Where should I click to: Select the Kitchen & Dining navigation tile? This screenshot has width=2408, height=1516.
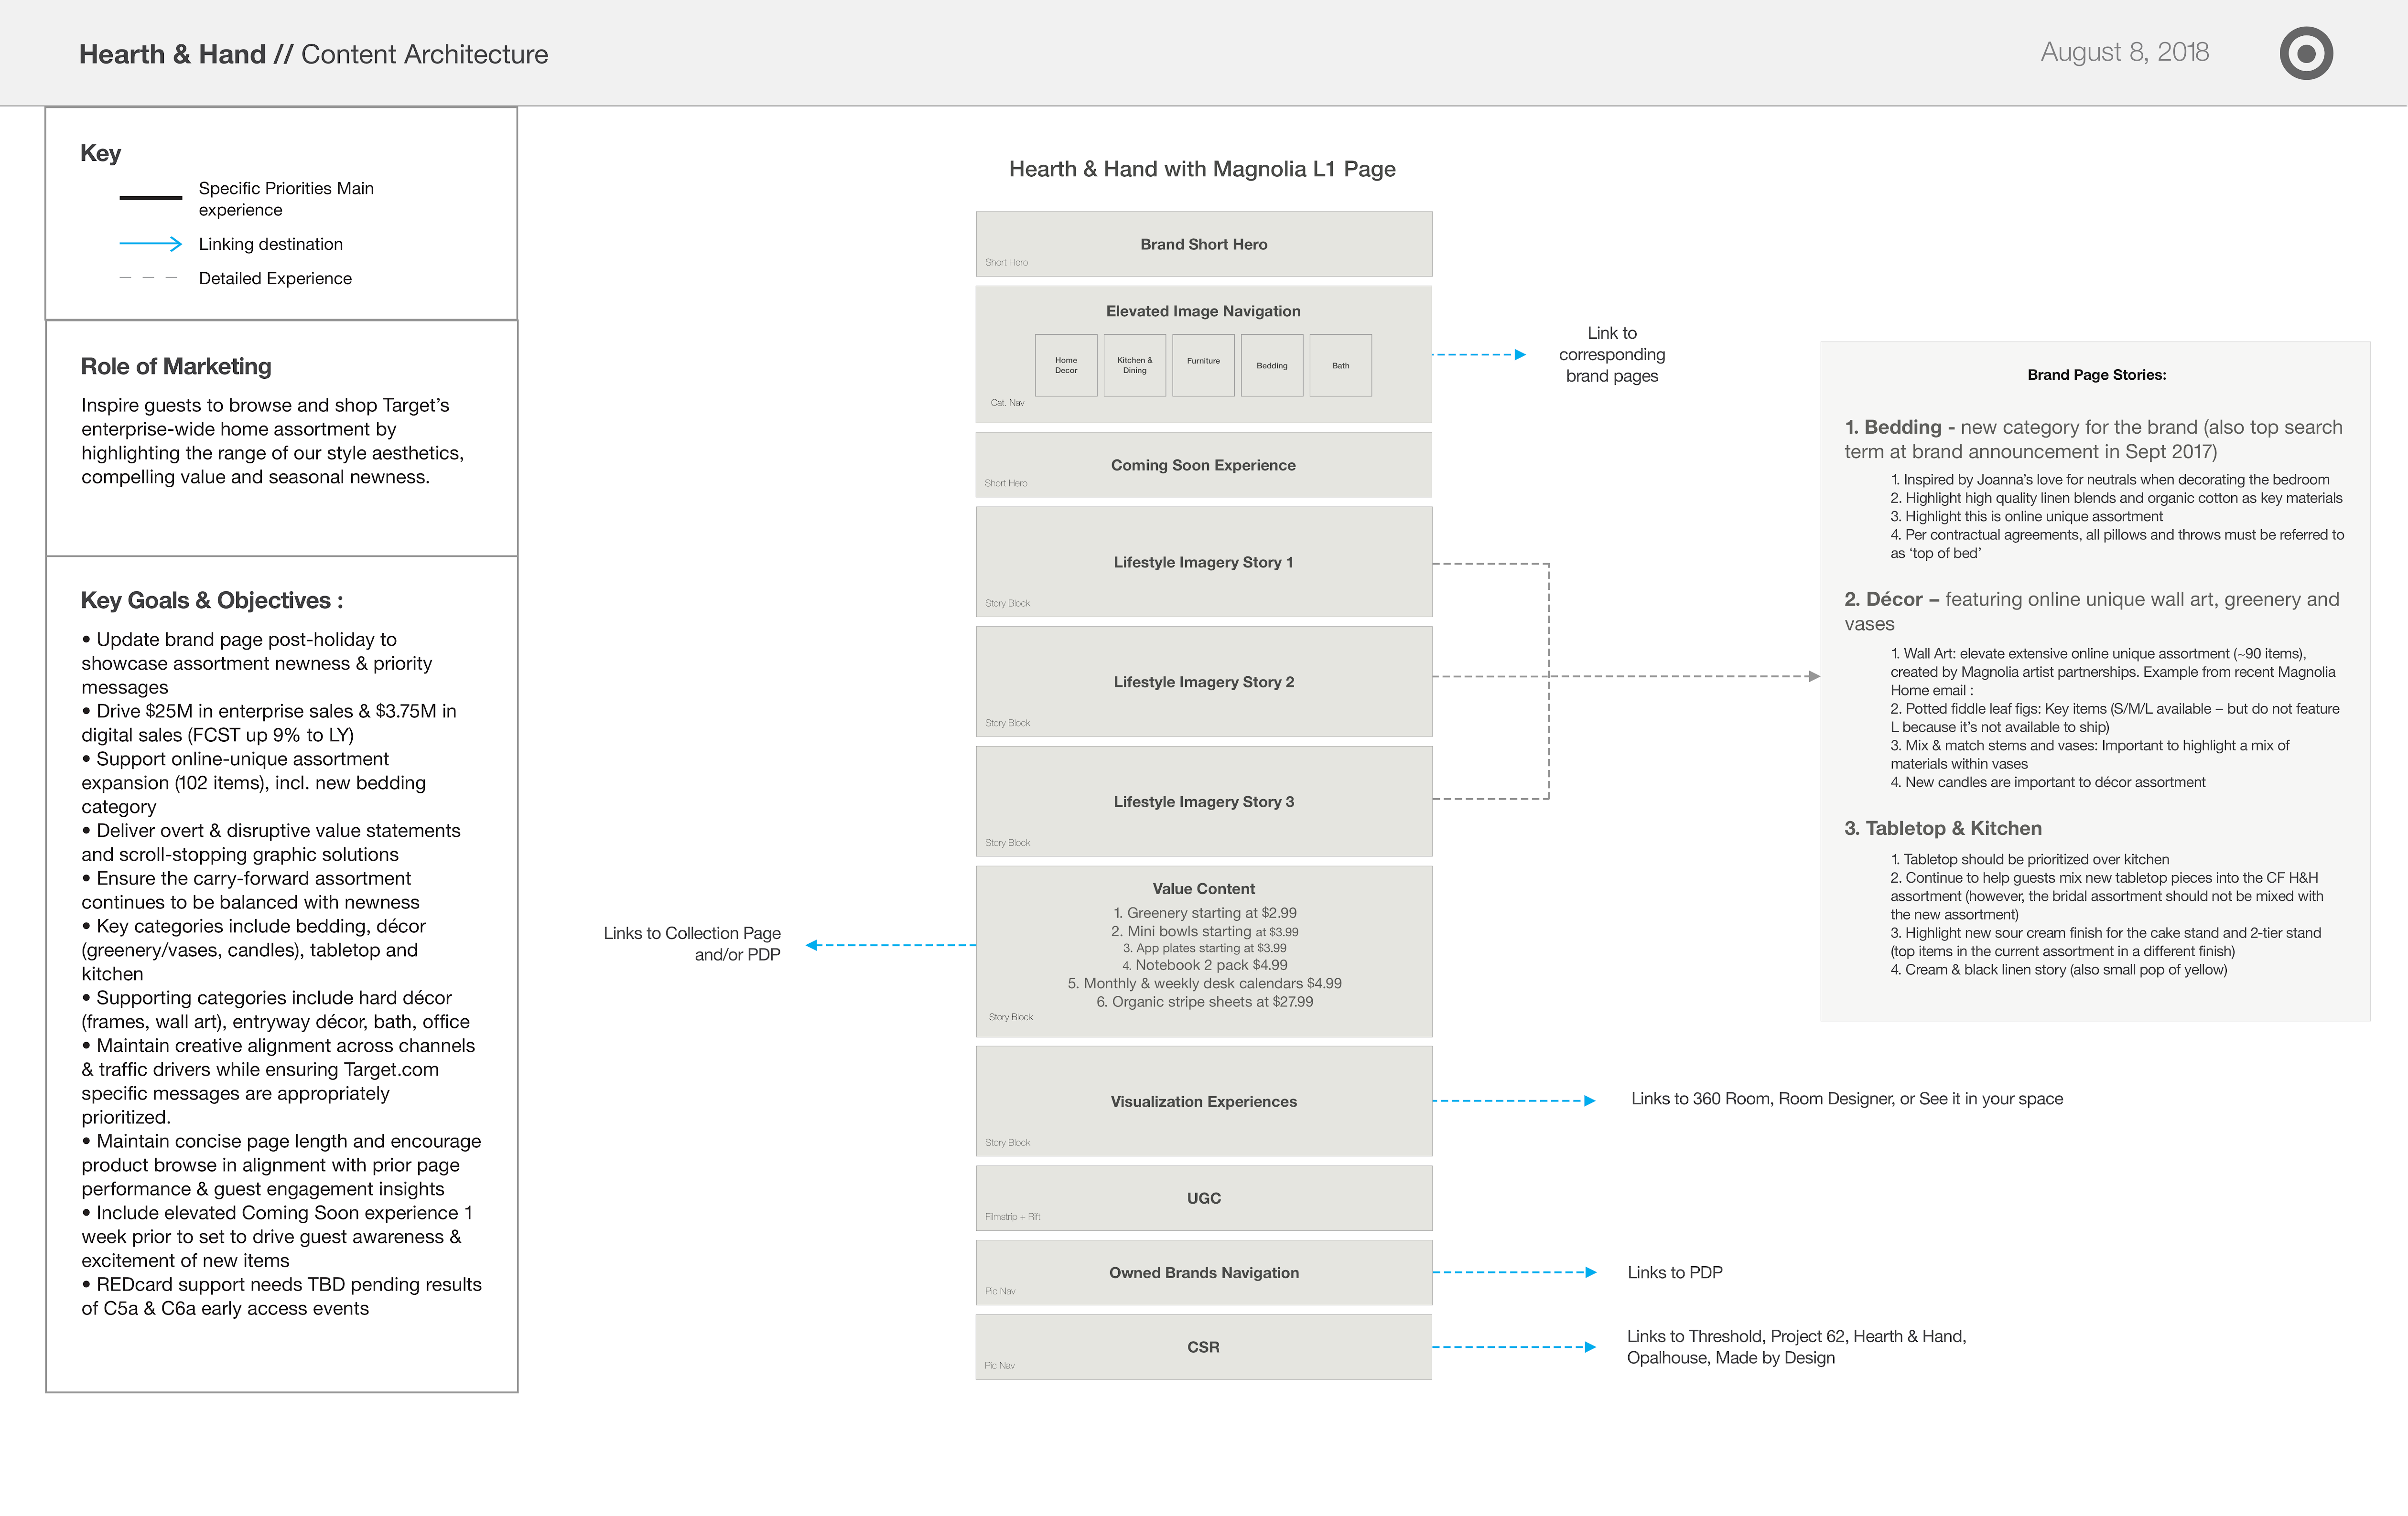click(x=1135, y=365)
